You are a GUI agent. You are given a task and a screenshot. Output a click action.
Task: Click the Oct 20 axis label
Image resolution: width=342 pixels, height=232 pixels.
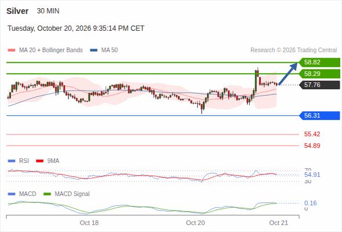tap(195, 223)
